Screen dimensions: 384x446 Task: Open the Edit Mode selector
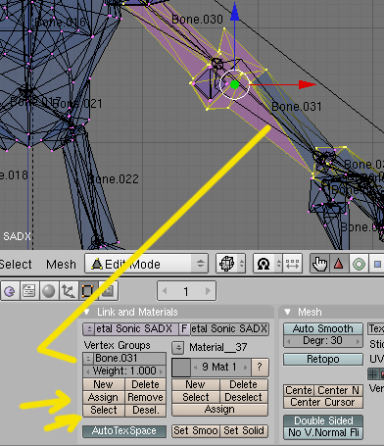point(146,264)
